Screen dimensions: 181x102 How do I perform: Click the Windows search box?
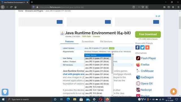(x=29, y=99)
